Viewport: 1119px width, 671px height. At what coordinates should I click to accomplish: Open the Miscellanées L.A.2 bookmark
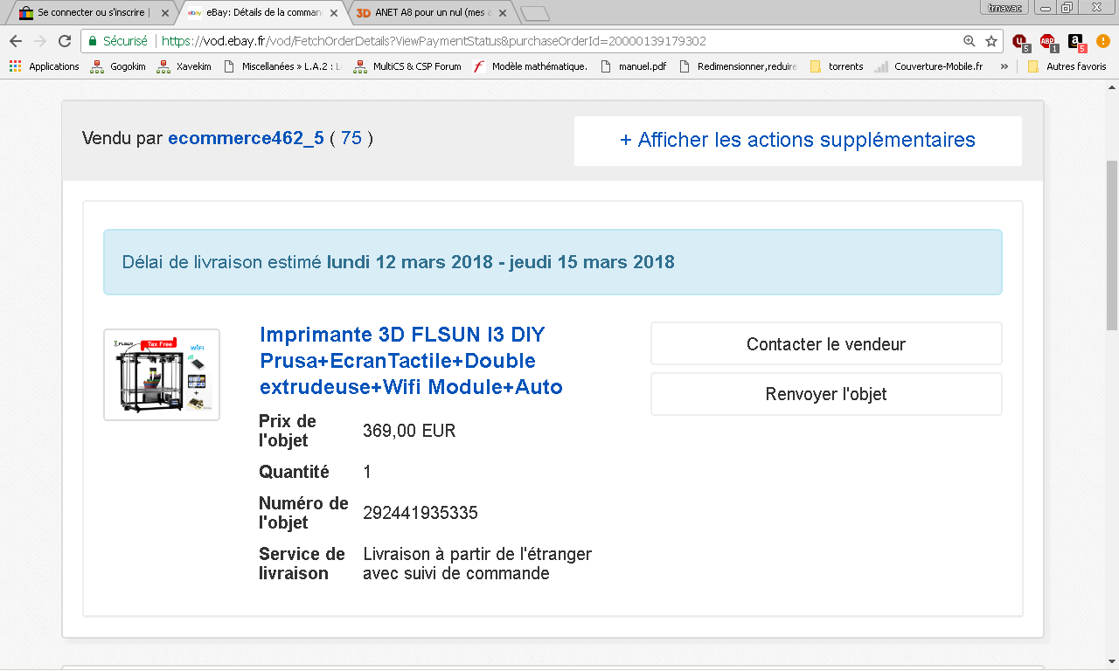[x=282, y=66]
